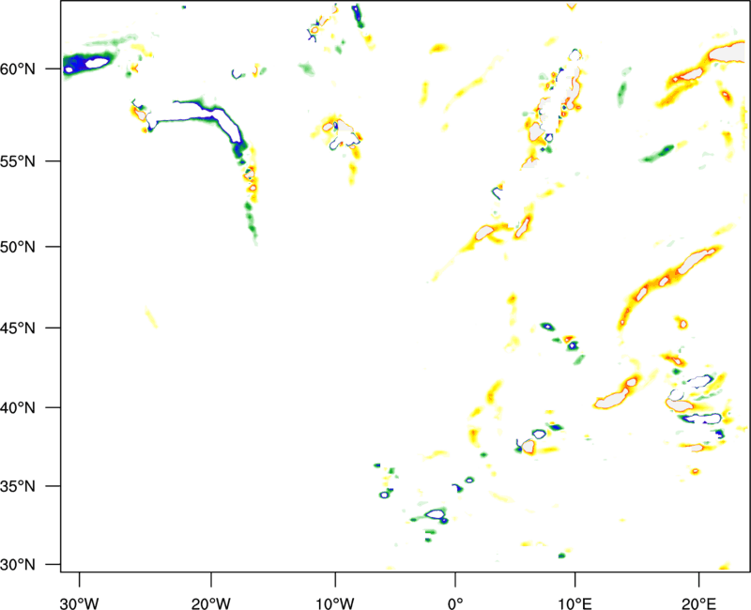751x610 pixels.
Task: Click the 10°E longitude label
Action: (x=575, y=603)
